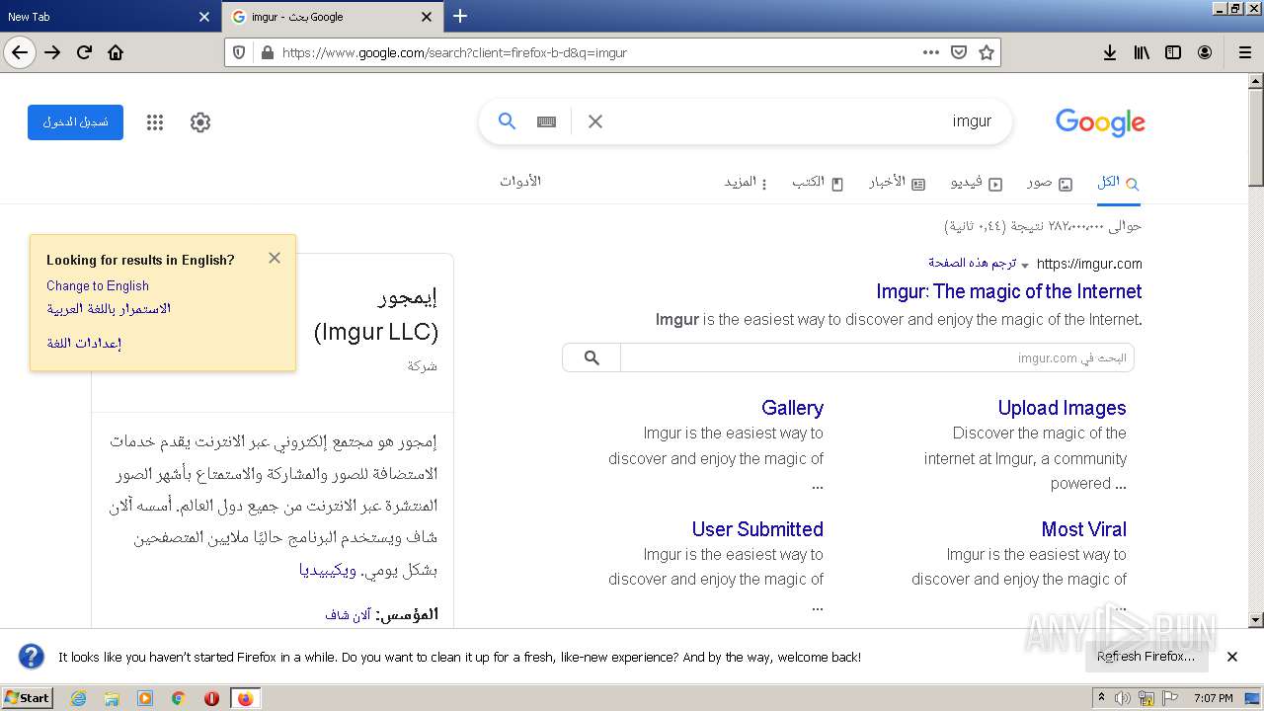This screenshot has width=1264, height=711.
Task: Launch Internet Explorer from taskbar
Action: click(x=78, y=698)
